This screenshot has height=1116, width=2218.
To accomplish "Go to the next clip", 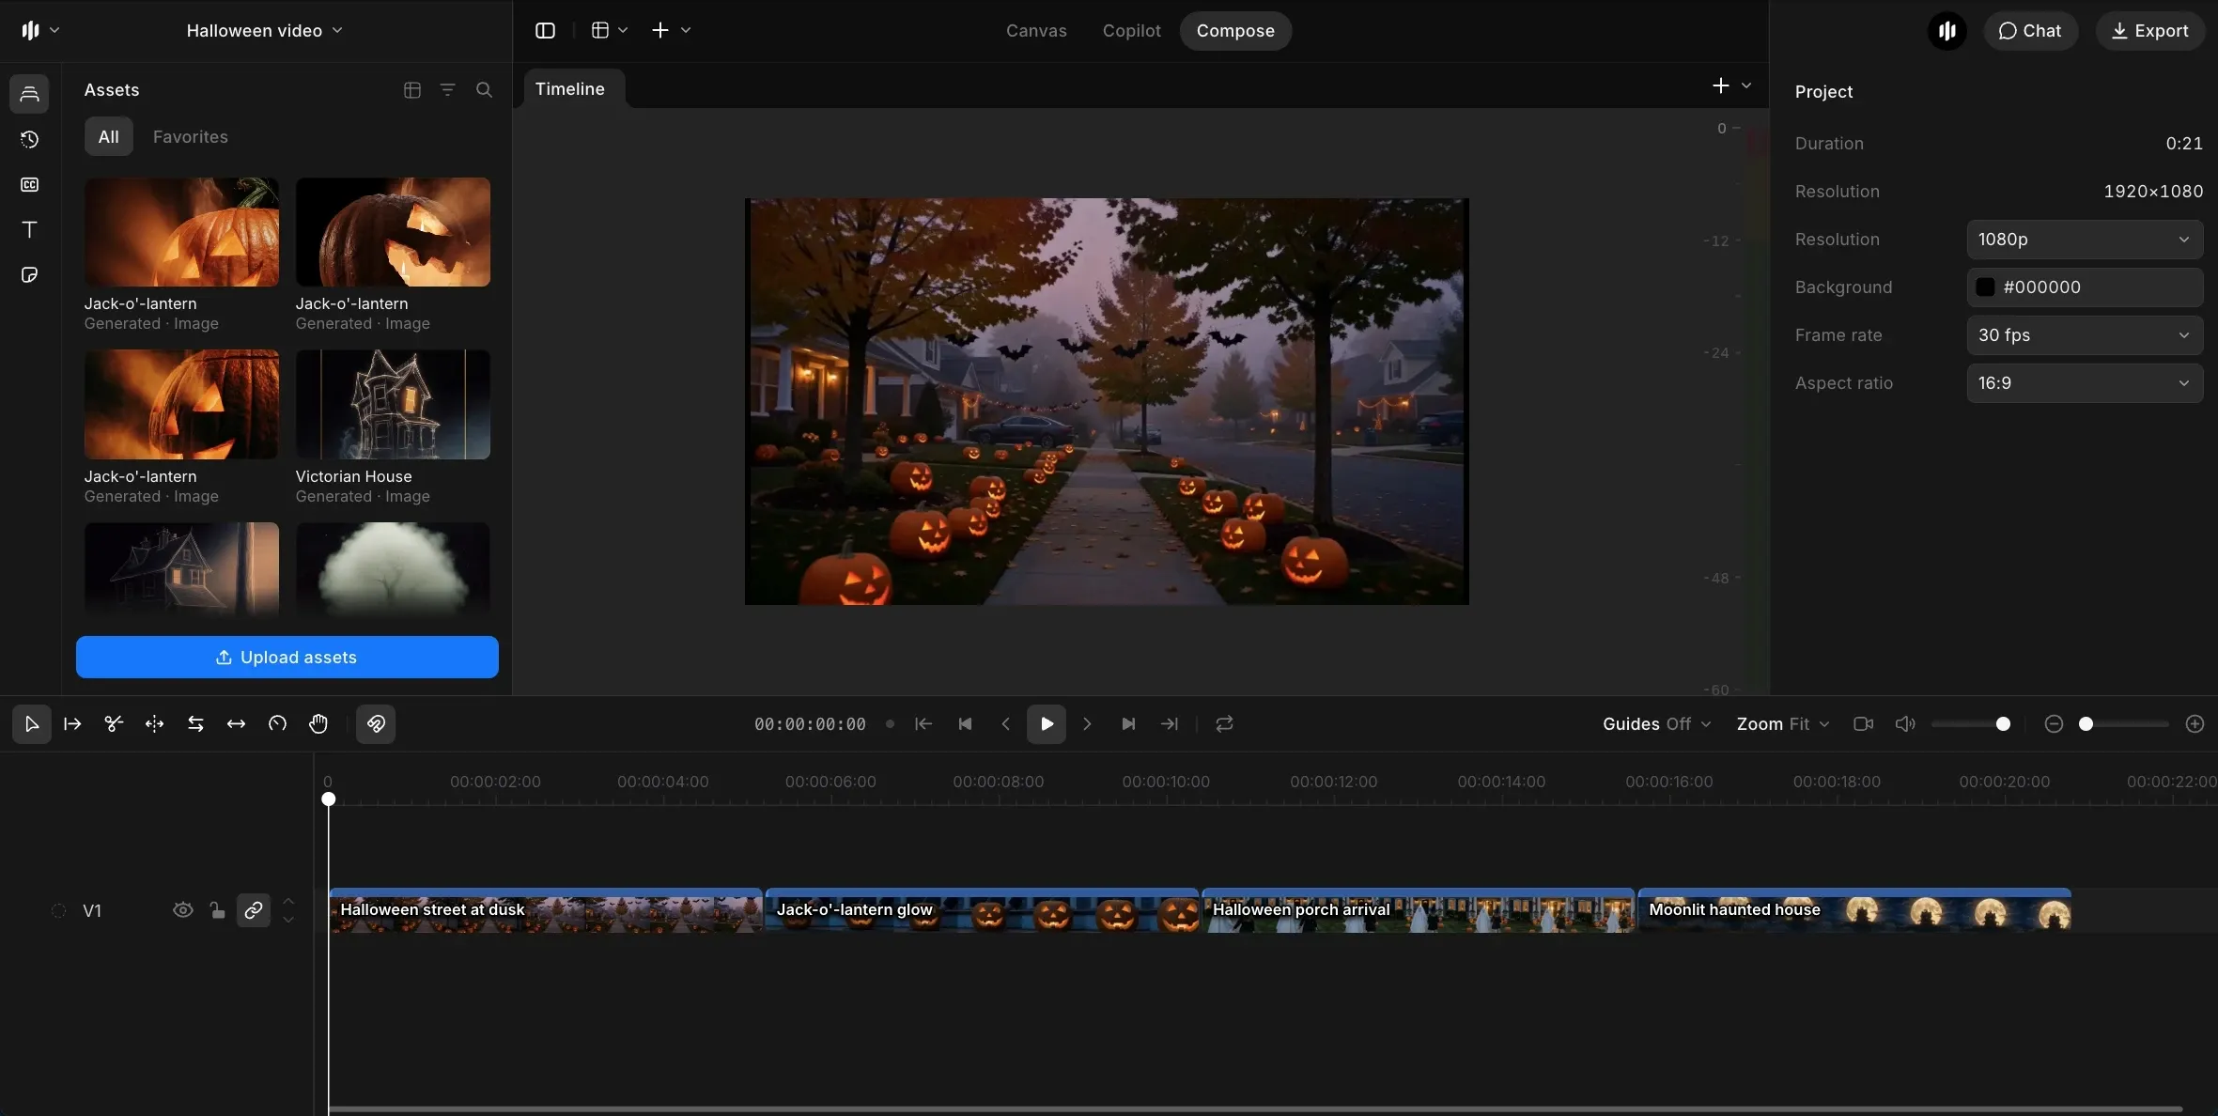I will click(1128, 724).
